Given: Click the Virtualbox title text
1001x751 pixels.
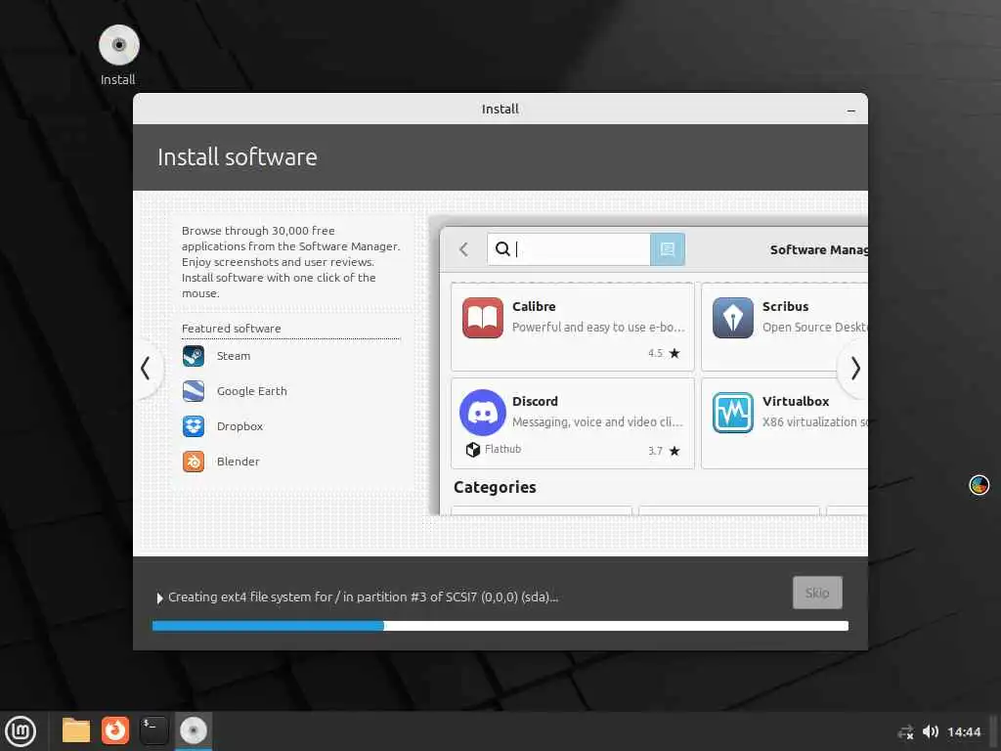Looking at the screenshot, I should point(796,401).
